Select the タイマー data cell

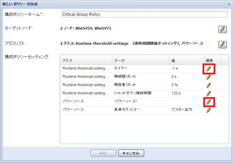click(x=141, y=69)
